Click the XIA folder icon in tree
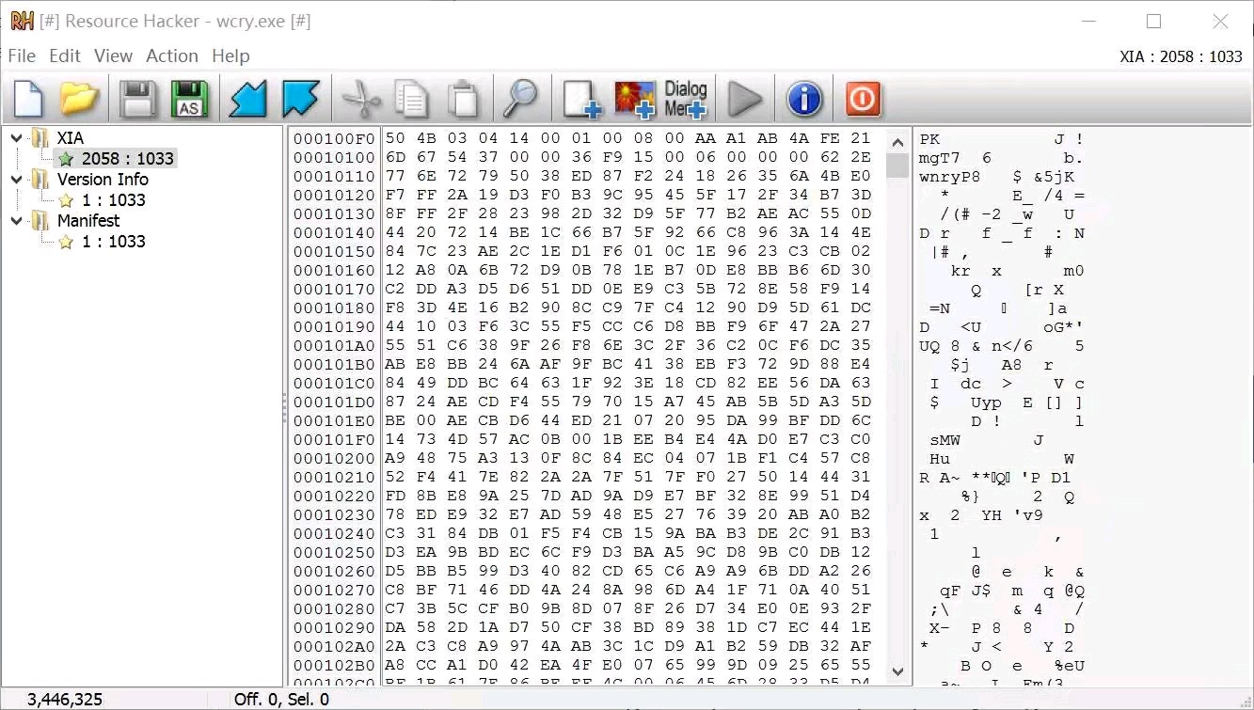 click(40, 138)
